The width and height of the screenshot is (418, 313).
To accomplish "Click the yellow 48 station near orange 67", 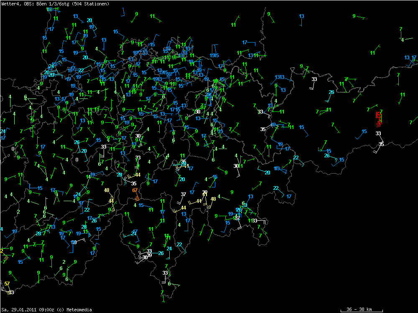I will 107,190.
